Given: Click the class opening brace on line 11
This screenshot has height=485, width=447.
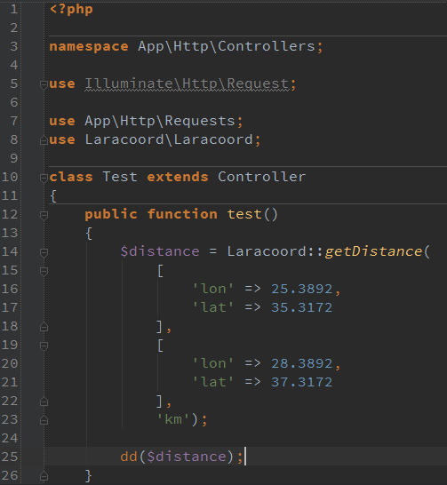Looking at the screenshot, I should 53,196.
